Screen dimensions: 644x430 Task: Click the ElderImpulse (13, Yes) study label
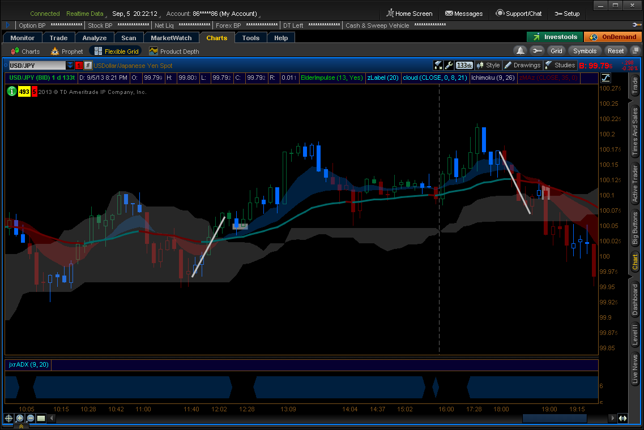click(x=332, y=78)
